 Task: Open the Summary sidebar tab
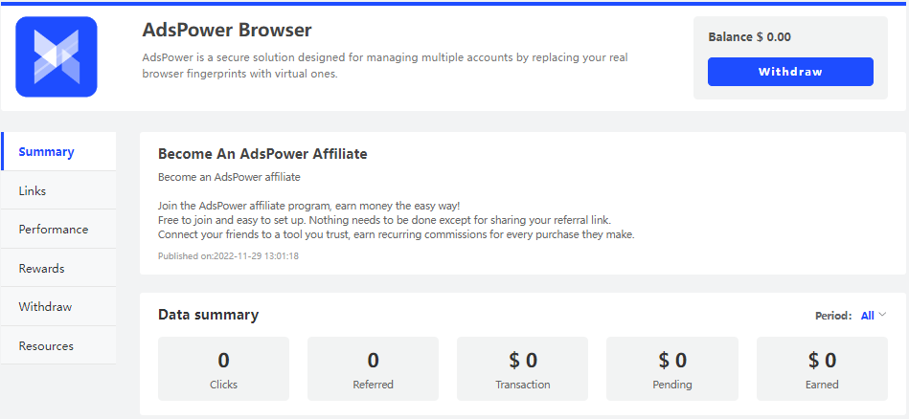58,152
